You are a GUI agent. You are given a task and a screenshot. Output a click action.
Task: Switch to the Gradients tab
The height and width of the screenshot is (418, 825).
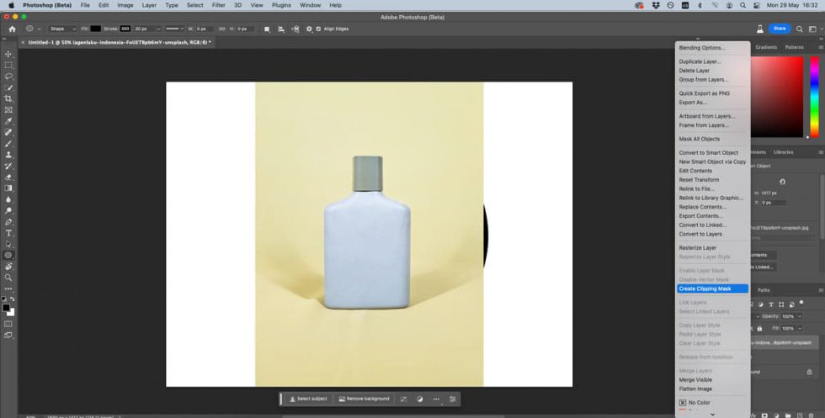click(x=766, y=47)
